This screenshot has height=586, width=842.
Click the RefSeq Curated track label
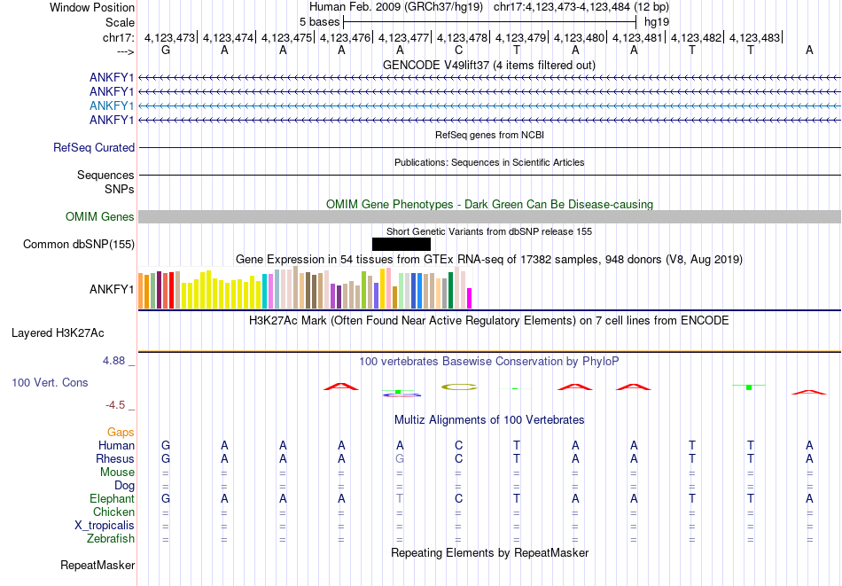(94, 148)
